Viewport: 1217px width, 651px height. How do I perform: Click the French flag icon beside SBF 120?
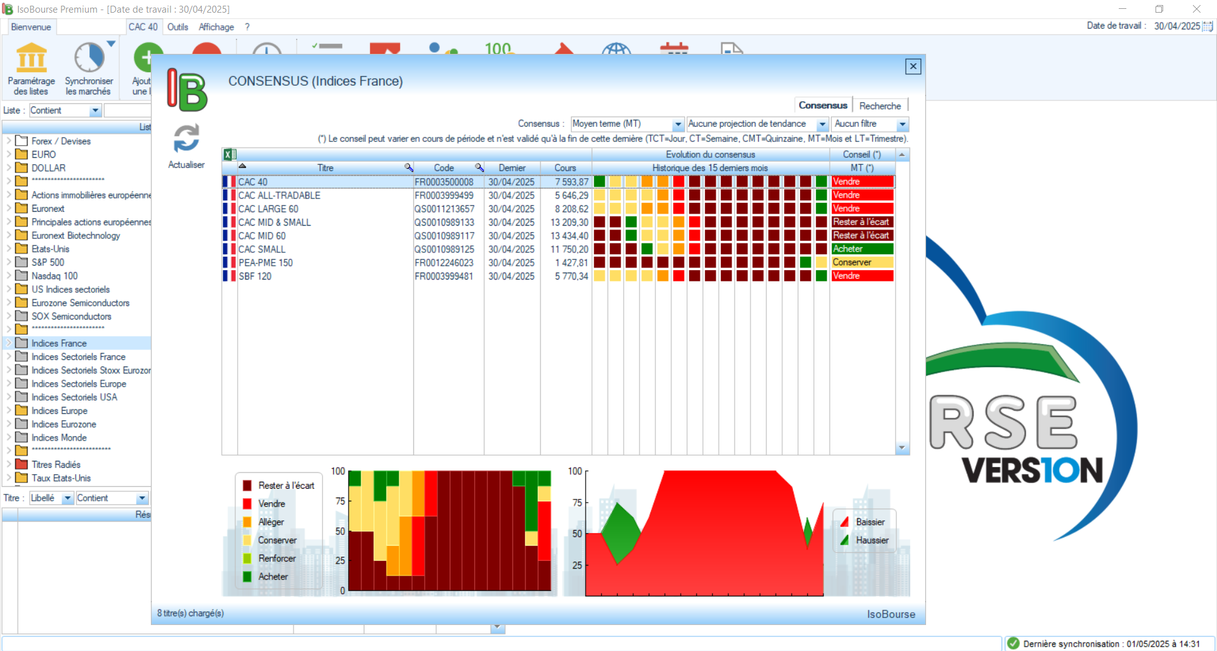click(x=229, y=276)
